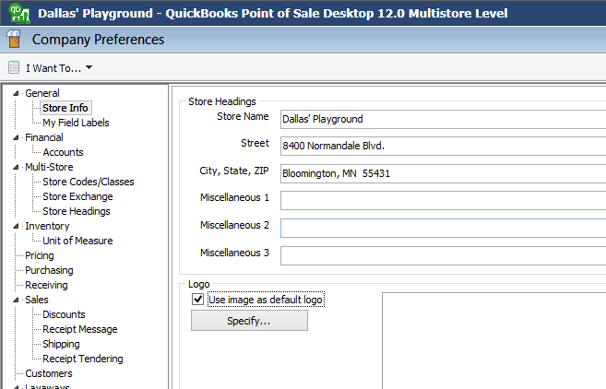Click the Miscellaneous 3 field

[x=443, y=255]
